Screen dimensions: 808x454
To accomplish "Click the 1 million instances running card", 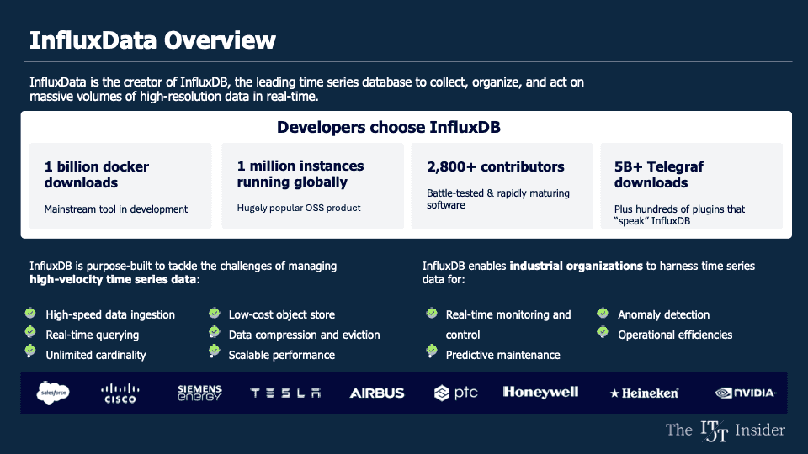I will click(x=311, y=186).
